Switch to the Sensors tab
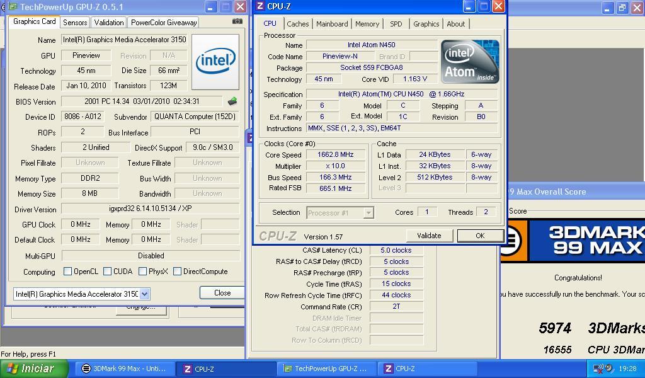This screenshot has width=645, height=378. [75, 23]
